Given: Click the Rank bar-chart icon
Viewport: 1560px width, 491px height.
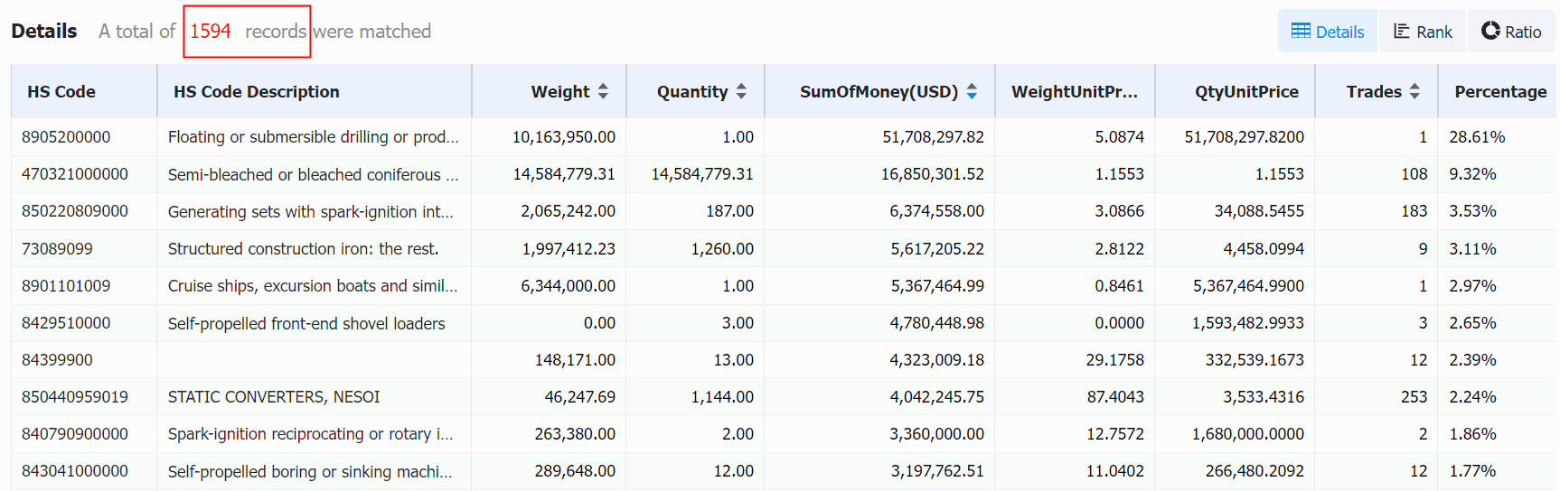Looking at the screenshot, I should click(1402, 32).
